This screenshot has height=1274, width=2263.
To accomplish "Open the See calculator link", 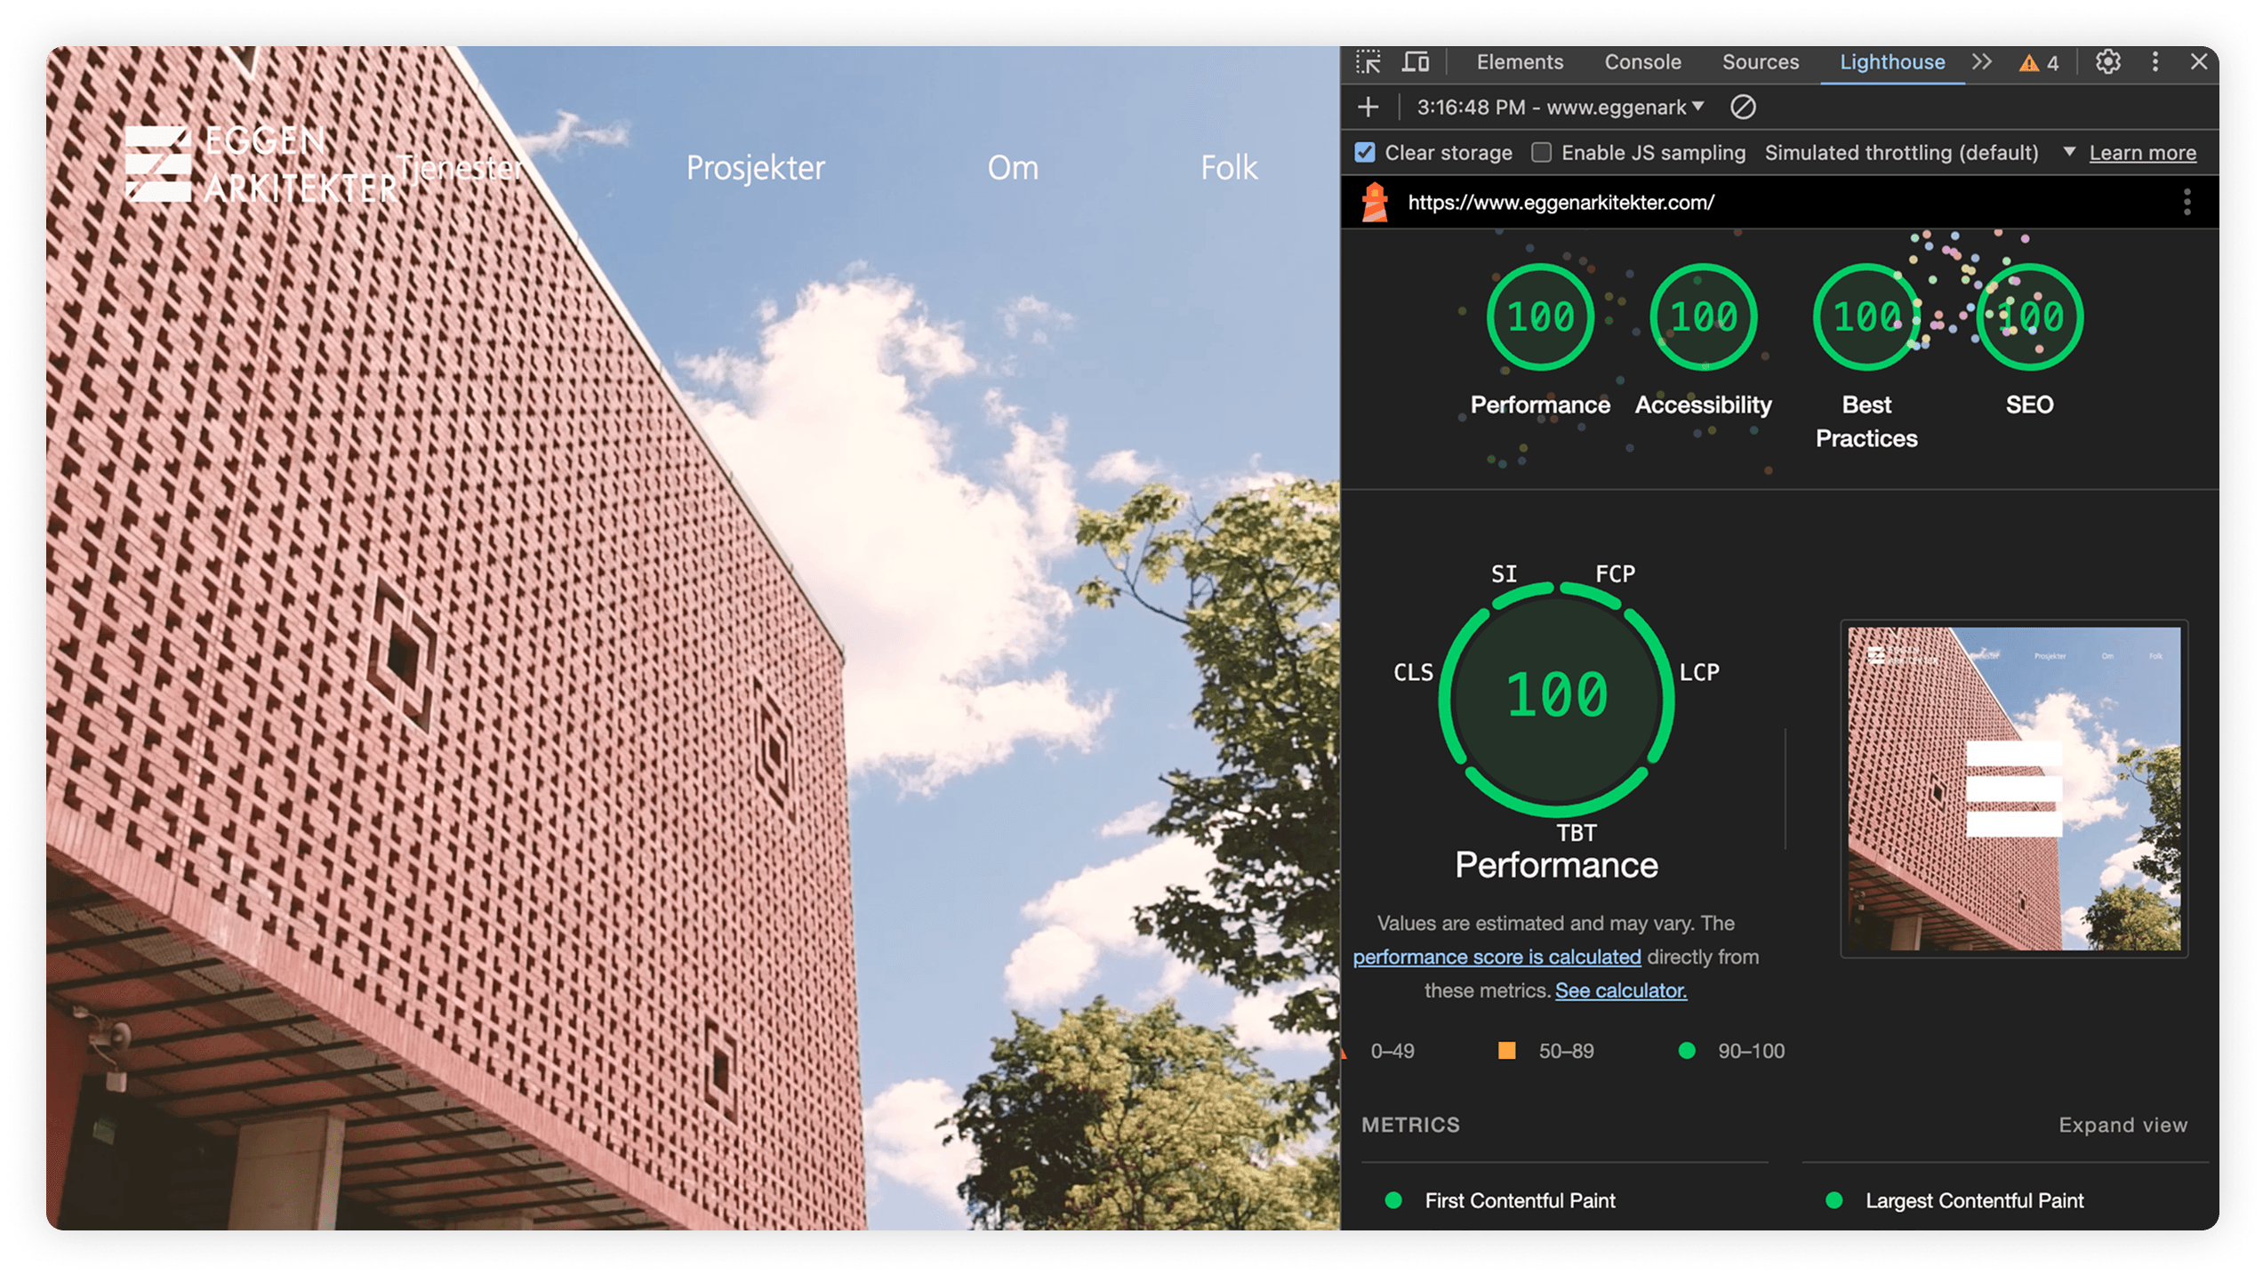I will pos(1620,990).
